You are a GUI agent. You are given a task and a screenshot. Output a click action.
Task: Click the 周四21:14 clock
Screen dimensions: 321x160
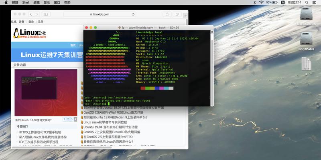click(x=295, y=2)
